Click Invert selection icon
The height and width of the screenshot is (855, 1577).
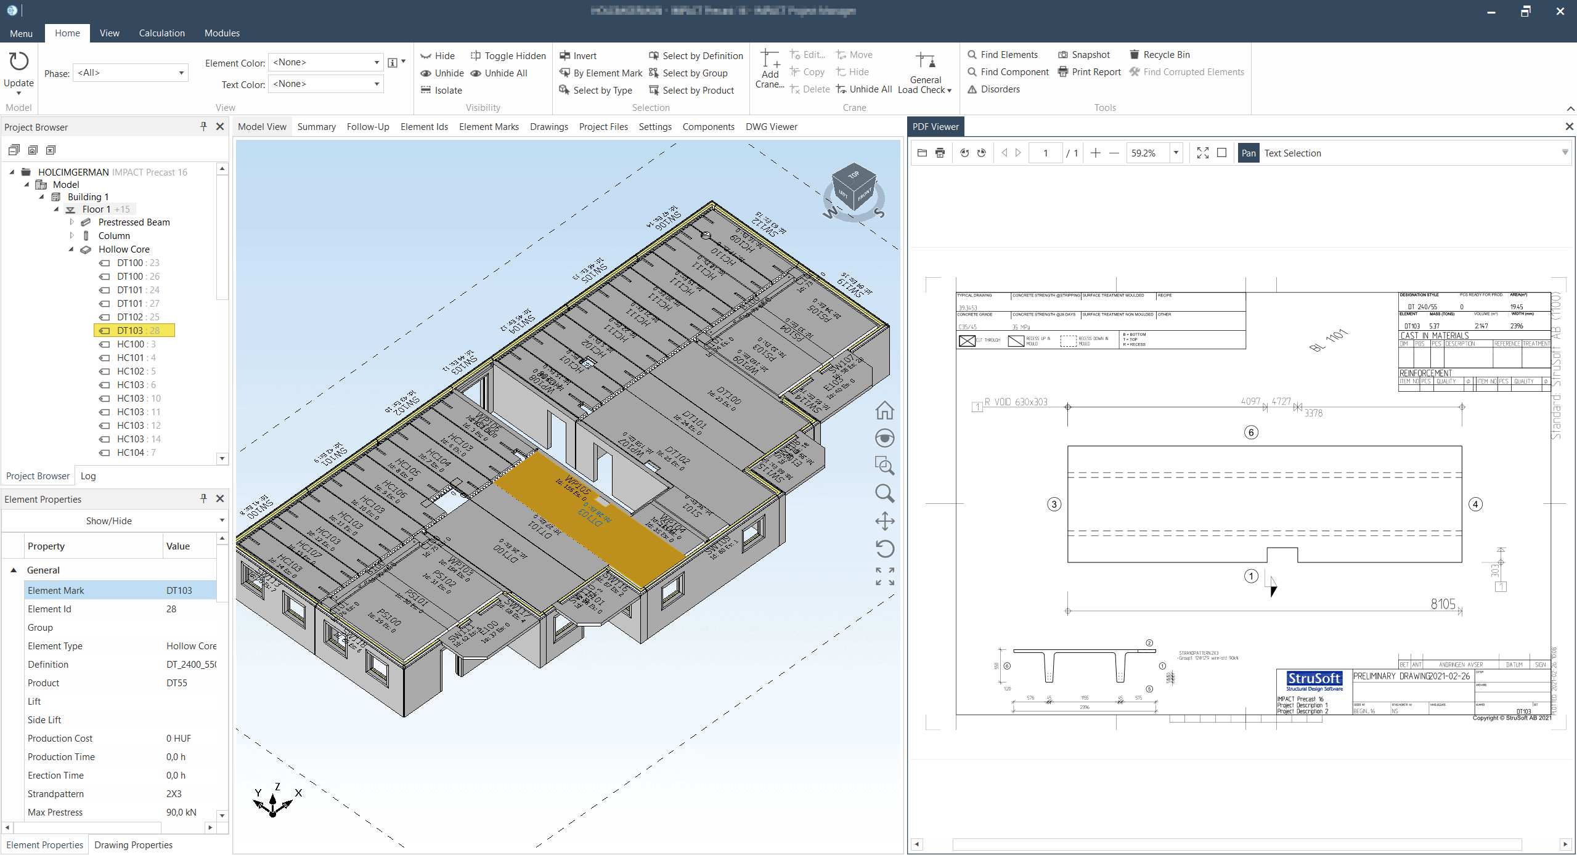(564, 56)
